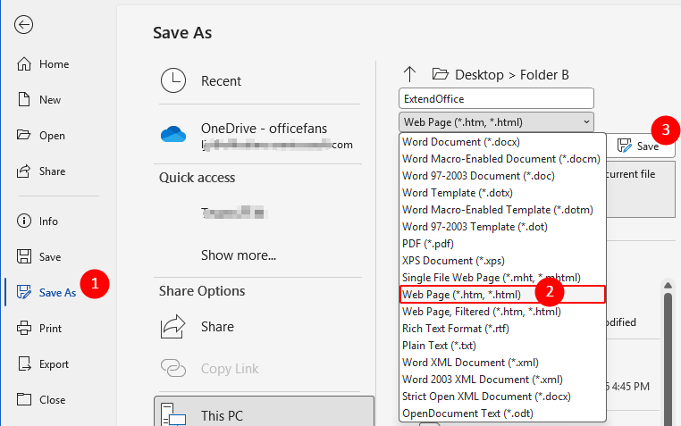Screen dimensions: 681x426
Task: Click the file list vertical scrollbar thumb
Action: (668, 359)
